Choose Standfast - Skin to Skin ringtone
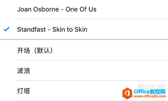The height and width of the screenshot is (101, 168). point(84,29)
